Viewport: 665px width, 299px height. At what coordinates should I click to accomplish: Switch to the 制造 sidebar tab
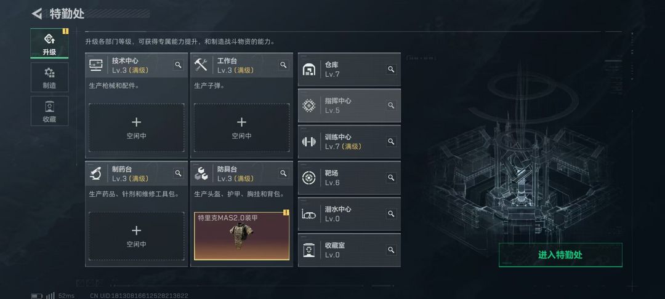tap(49, 78)
